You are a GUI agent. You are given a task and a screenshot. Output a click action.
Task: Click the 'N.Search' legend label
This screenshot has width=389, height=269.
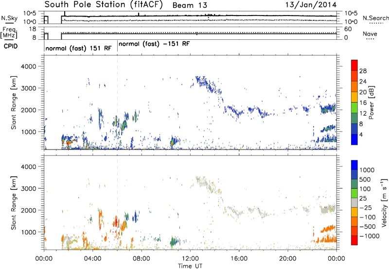[x=375, y=18]
